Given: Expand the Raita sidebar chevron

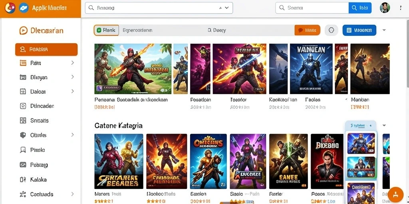Looking at the screenshot, I should tap(73, 63).
